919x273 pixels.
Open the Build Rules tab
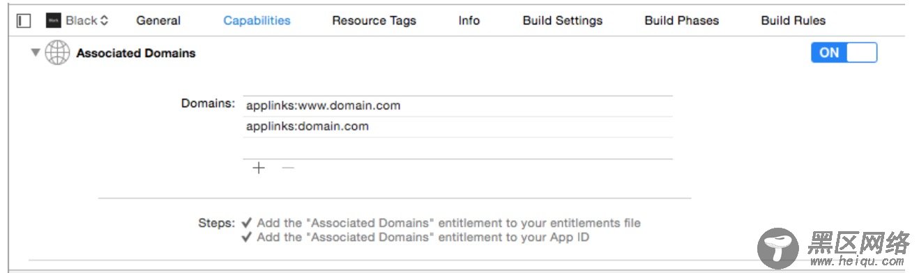coord(793,21)
